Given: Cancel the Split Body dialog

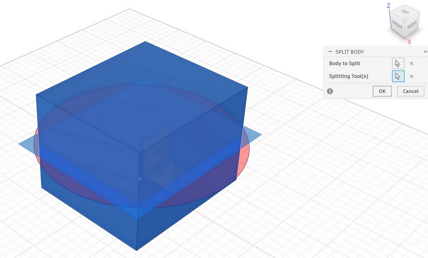Looking at the screenshot, I should coord(410,91).
